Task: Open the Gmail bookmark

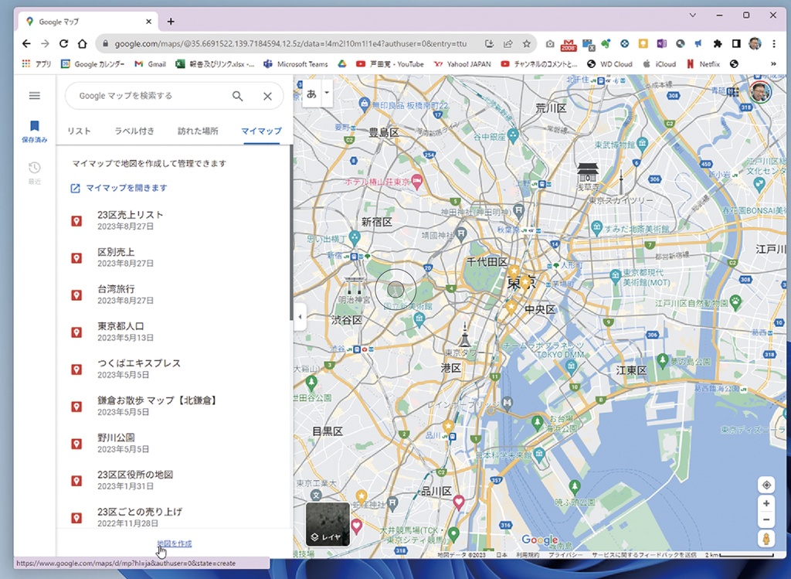Action: (x=151, y=64)
